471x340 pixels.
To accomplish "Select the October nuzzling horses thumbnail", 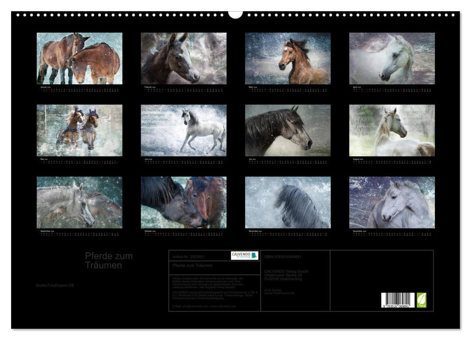I will pos(183,202).
